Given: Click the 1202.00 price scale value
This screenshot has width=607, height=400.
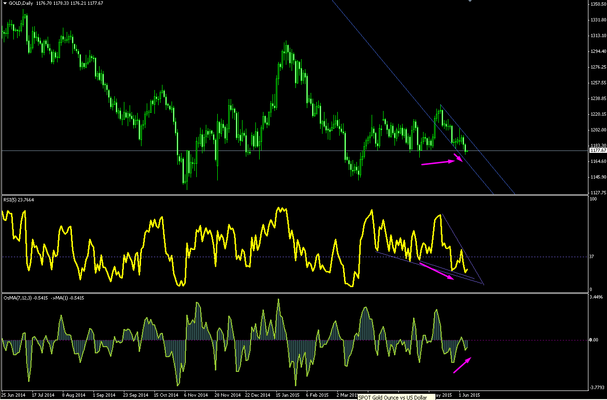Looking at the screenshot, I should click(x=597, y=130).
